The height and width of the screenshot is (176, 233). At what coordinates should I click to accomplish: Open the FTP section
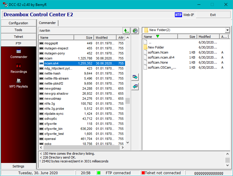[x=18, y=43]
